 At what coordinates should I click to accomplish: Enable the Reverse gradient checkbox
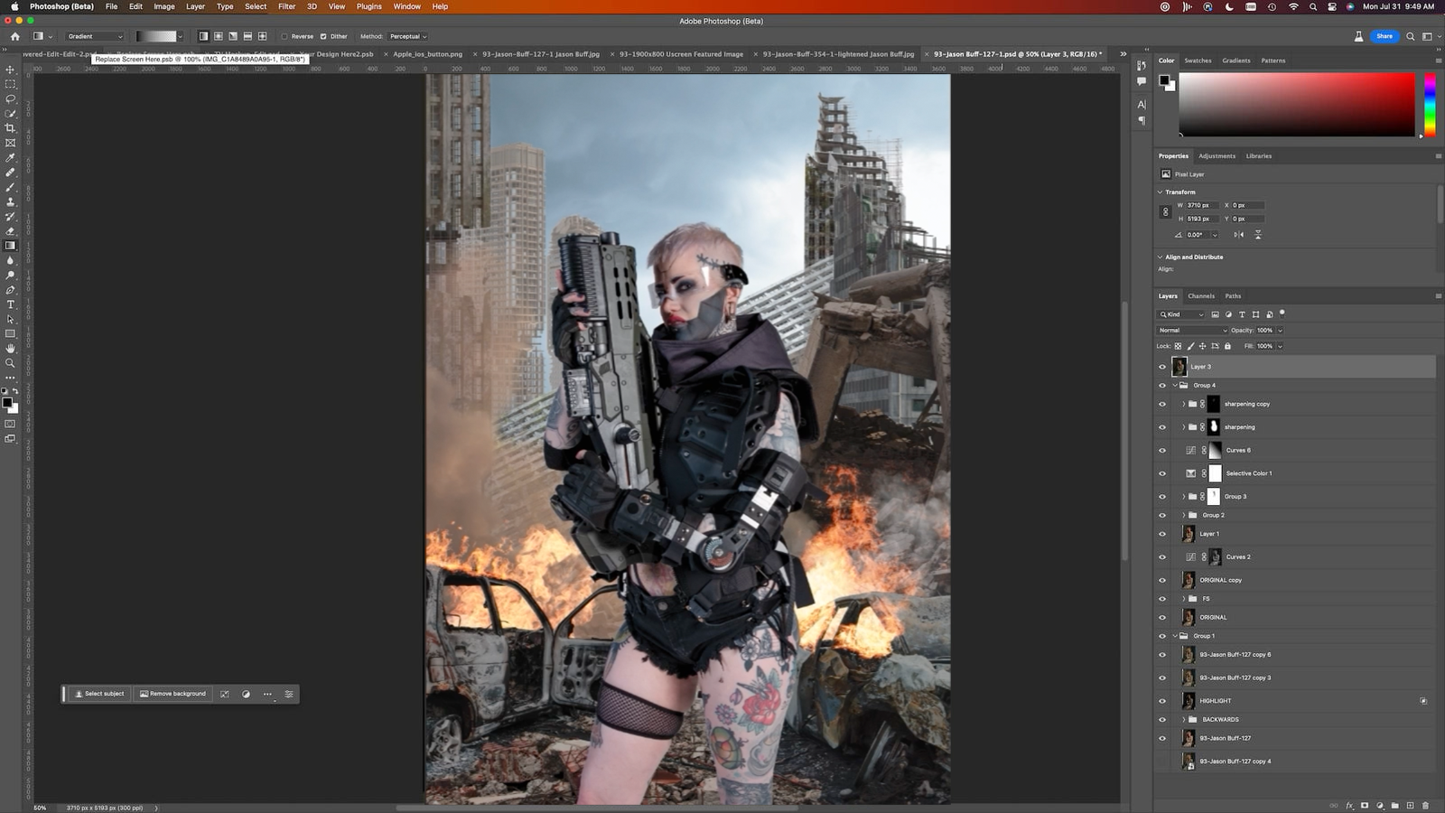[x=284, y=37]
